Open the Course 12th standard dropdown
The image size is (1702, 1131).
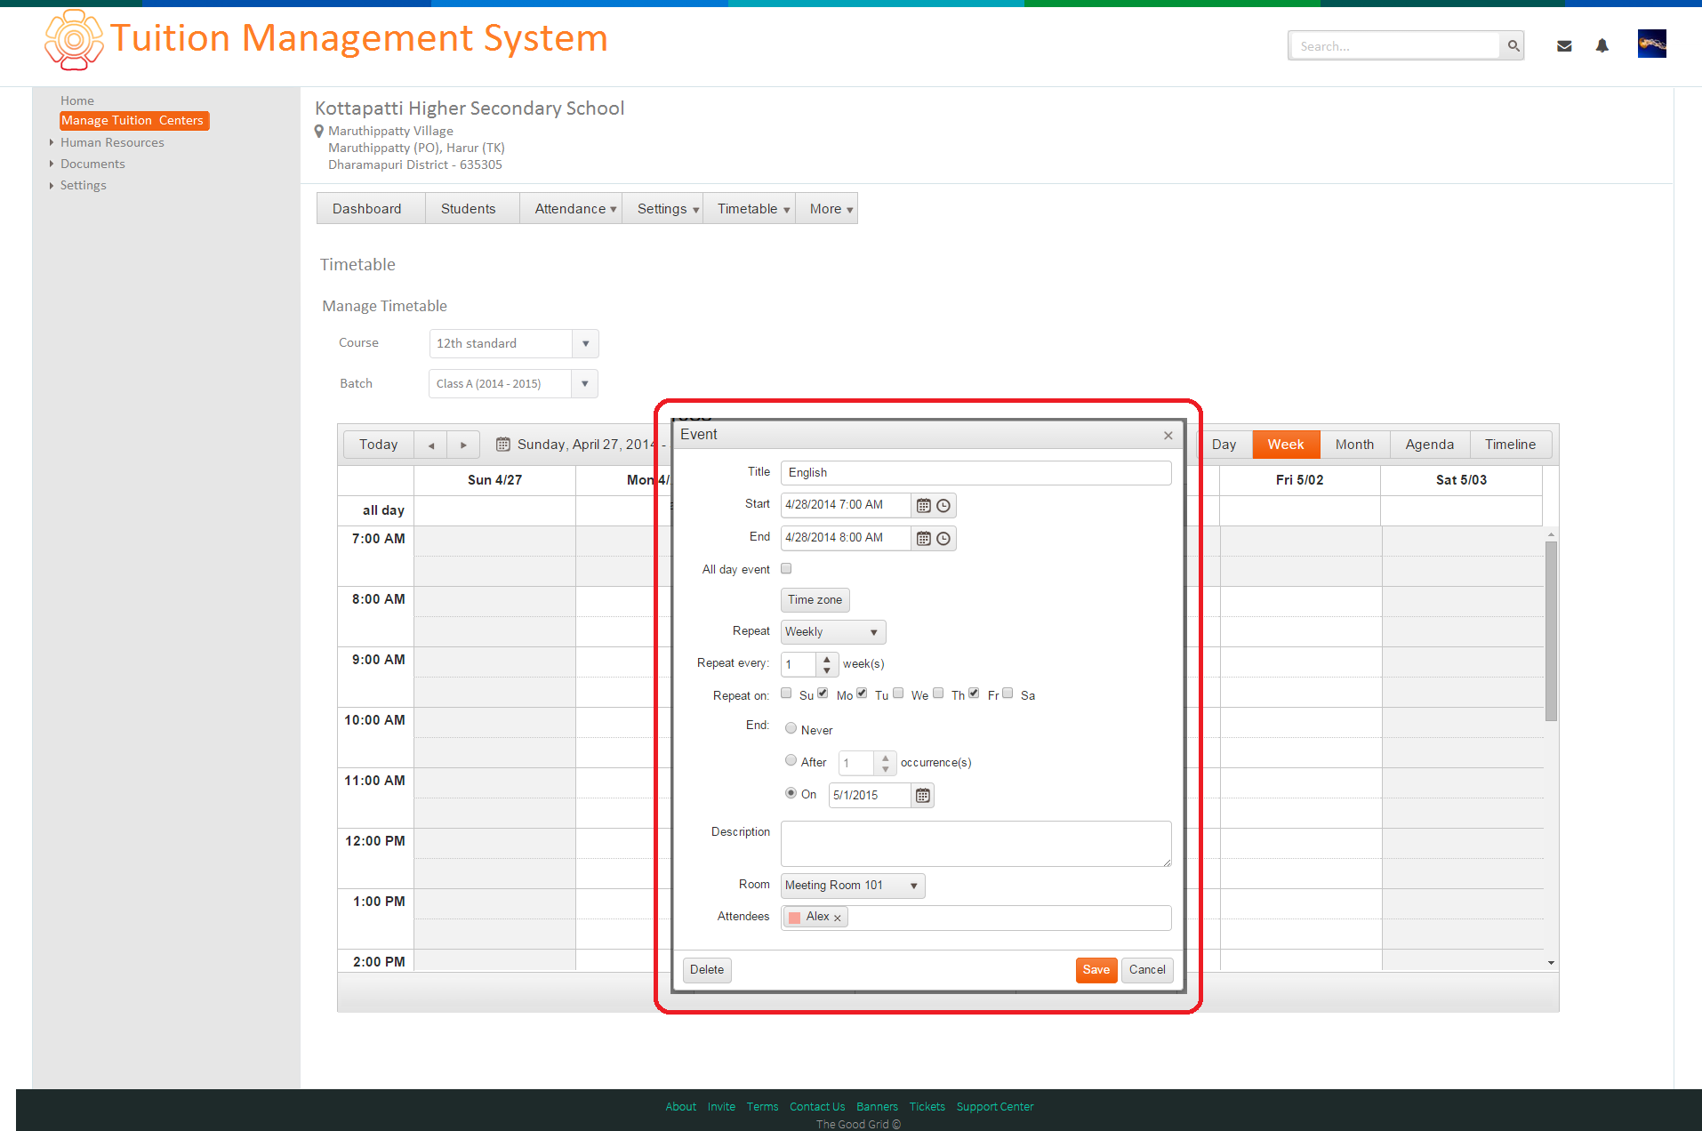[514, 343]
